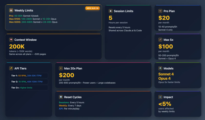
Task: Click the calendar icon beside Weekly Limits
Action: pyautogui.click(x=11, y=10)
